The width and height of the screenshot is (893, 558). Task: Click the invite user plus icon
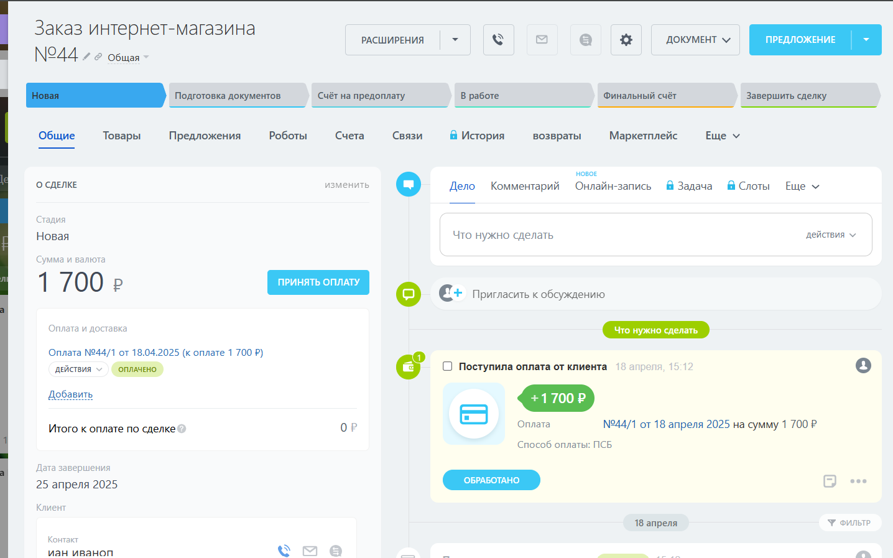coord(451,294)
